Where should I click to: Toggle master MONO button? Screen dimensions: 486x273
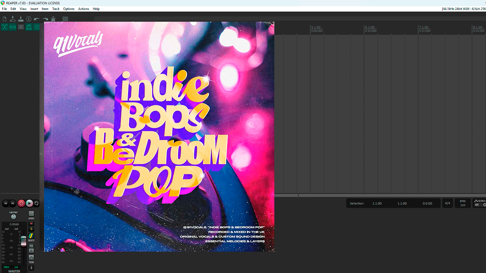31,214
